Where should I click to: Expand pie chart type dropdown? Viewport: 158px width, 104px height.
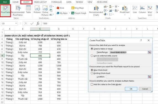(108, 14)
